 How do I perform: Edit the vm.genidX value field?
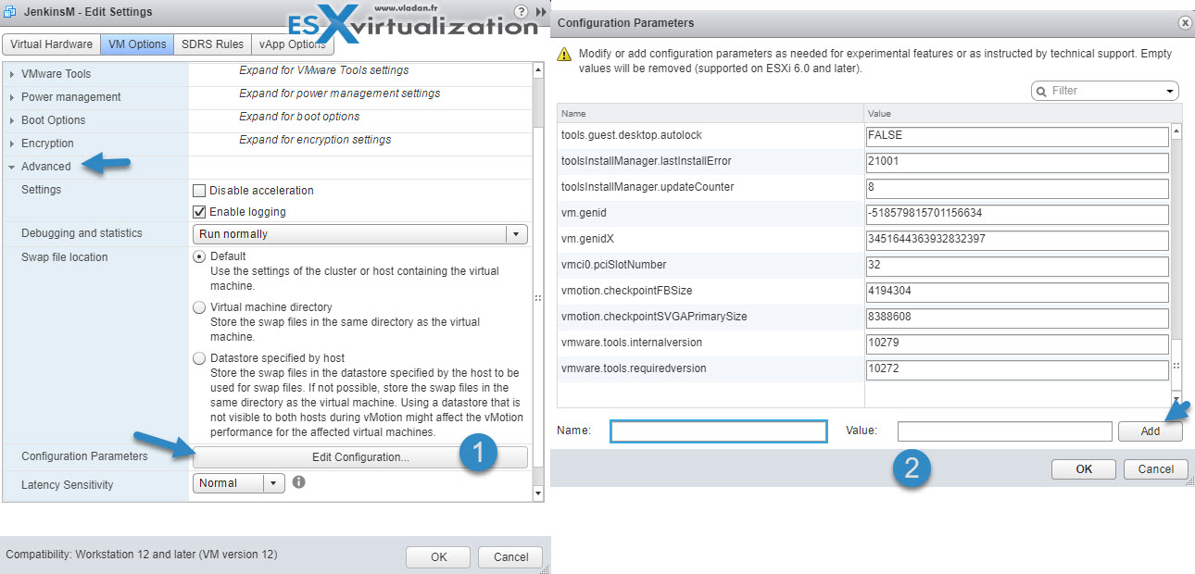pos(1016,239)
